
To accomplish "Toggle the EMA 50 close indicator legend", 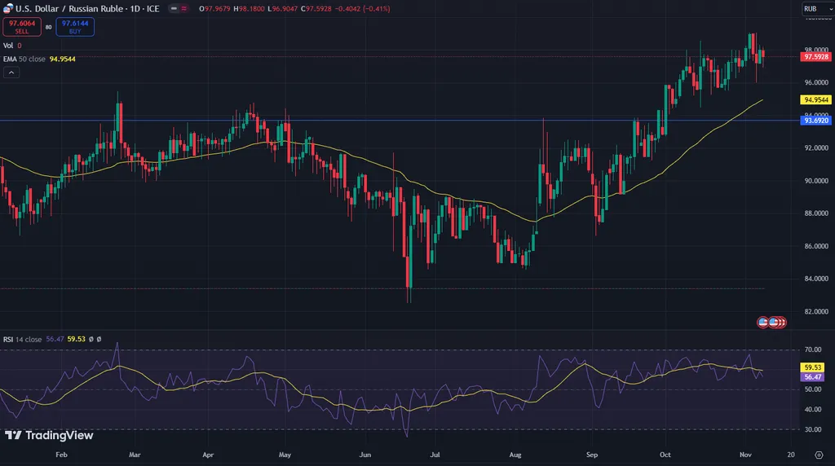I will [24, 59].
